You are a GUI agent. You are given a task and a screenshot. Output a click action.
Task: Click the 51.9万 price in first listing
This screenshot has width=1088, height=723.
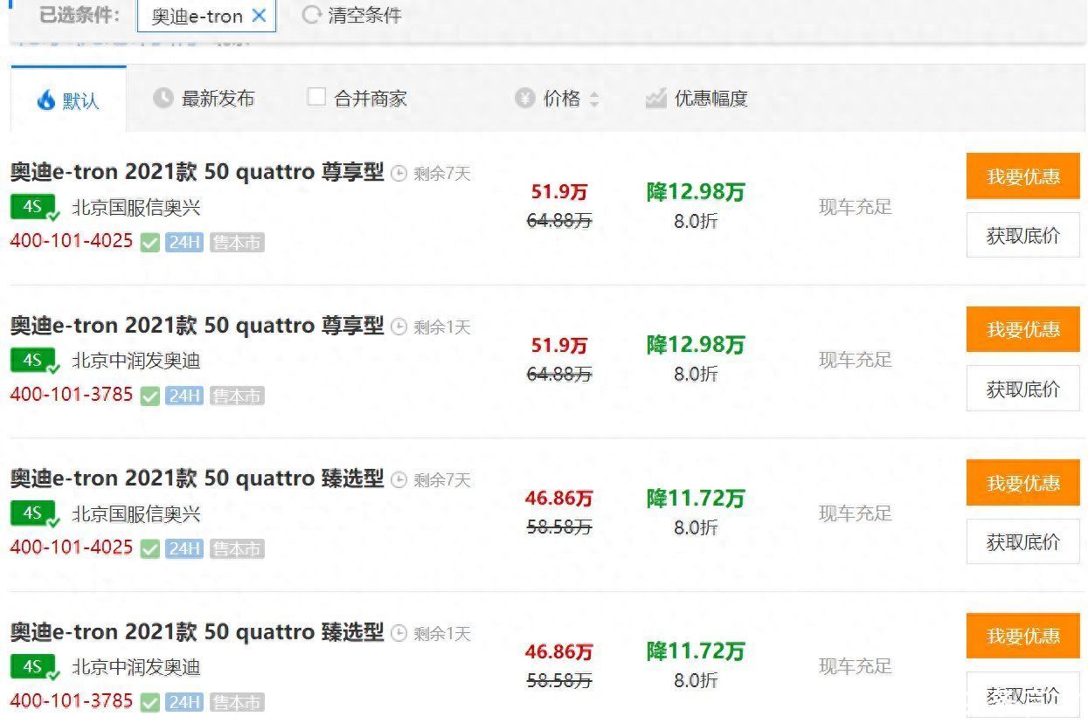[559, 192]
